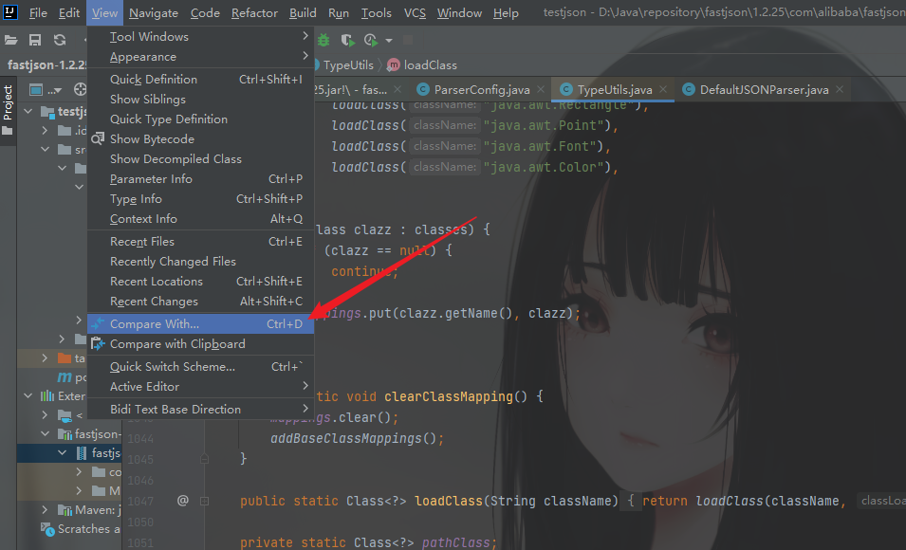Choose Recent Locations menu item
The height and width of the screenshot is (550, 906).
tap(200, 282)
